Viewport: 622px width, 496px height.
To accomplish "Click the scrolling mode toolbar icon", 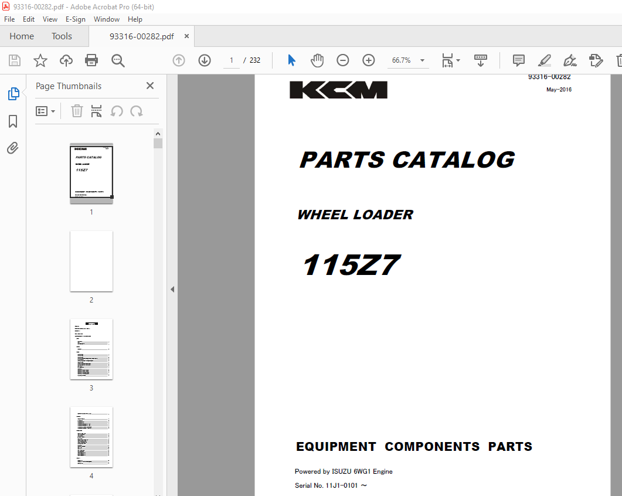I will click(x=480, y=60).
